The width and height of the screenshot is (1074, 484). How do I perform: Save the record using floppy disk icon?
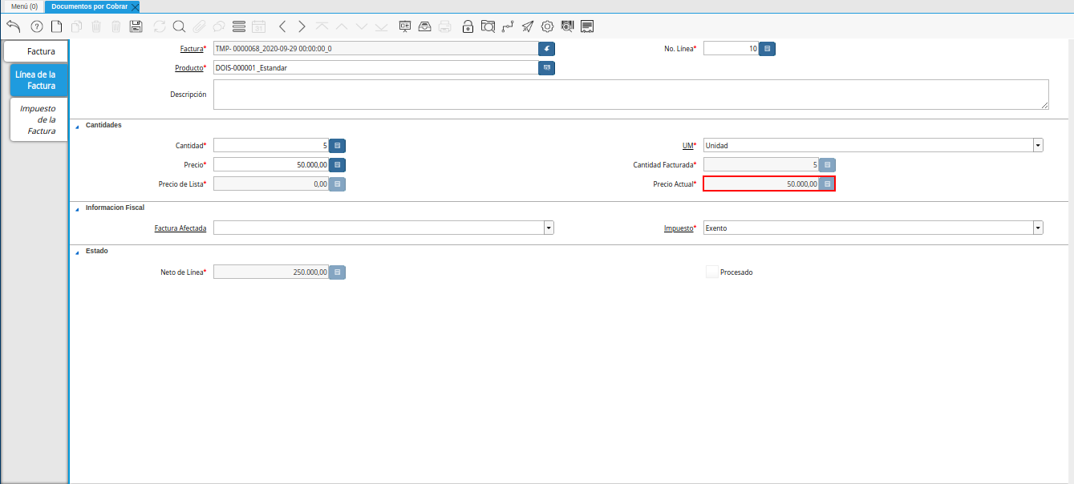[136, 26]
